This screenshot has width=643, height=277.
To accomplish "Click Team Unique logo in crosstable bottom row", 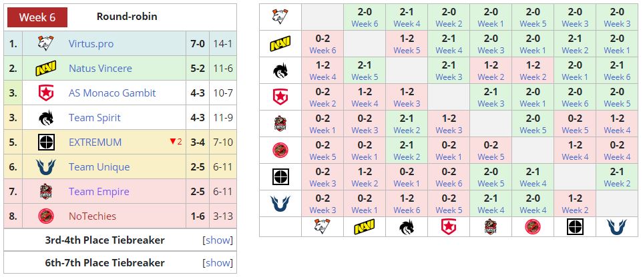I will (x=616, y=226).
